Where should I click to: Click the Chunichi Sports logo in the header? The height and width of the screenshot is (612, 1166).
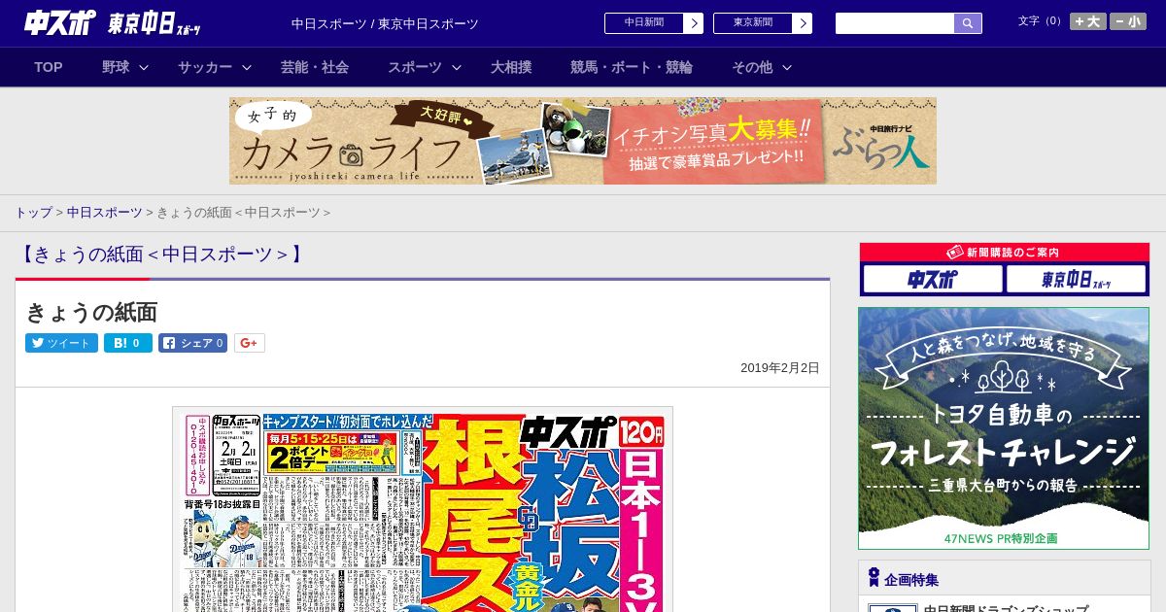(x=60, y=23)
